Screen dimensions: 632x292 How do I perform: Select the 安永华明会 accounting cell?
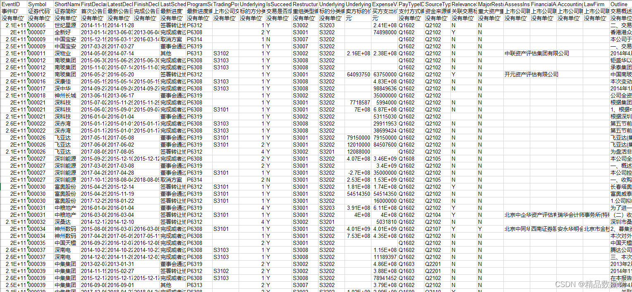pos(570,229)
